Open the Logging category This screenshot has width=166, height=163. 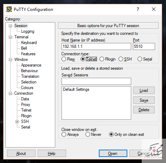click(28, 31)
